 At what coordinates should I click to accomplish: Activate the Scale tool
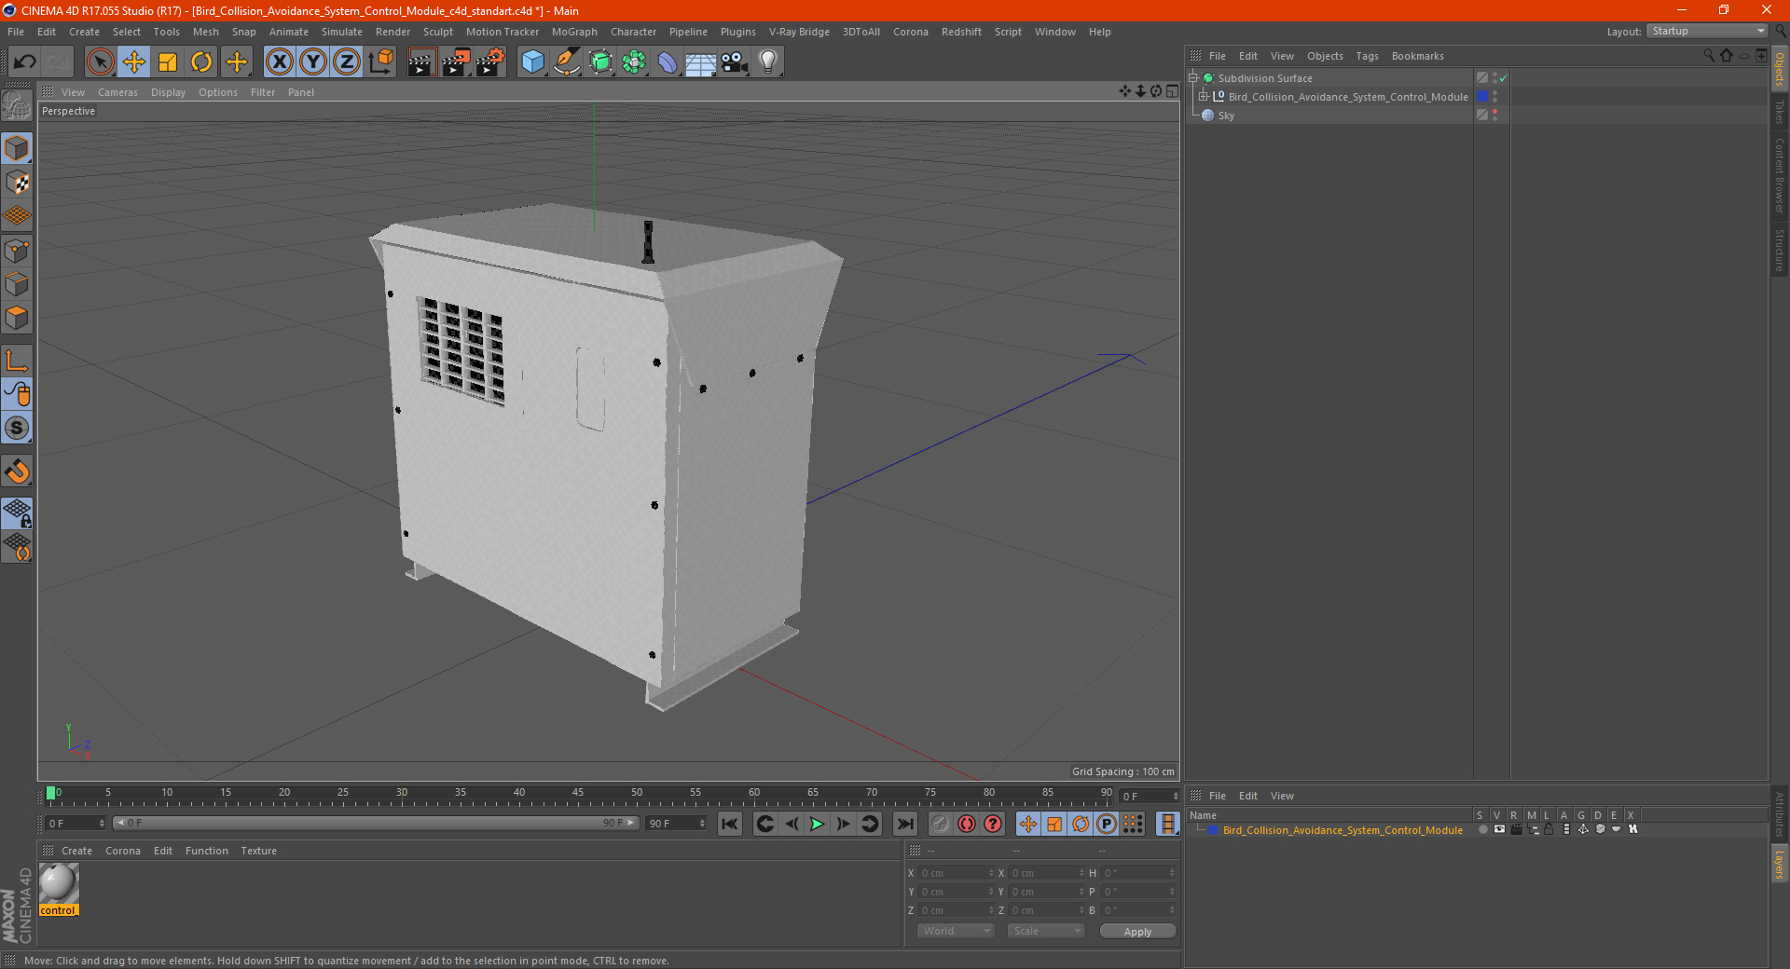pyautogui.click(x=168, y=62)
